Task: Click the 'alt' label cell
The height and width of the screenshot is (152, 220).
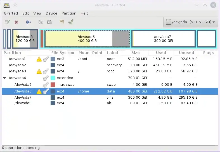Action: [x=109, y=103]
